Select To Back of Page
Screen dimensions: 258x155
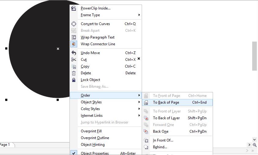178,102
